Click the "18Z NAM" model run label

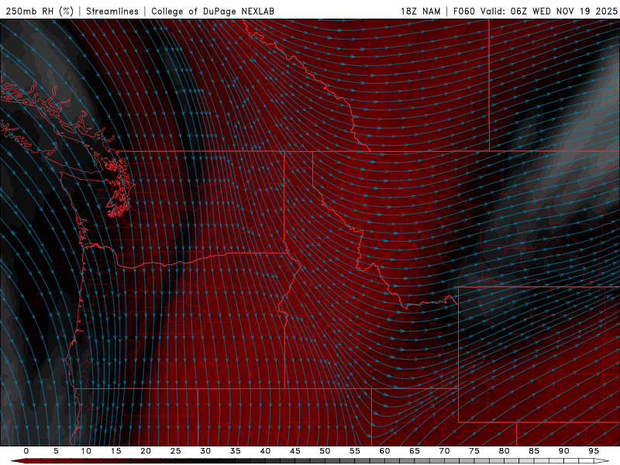tap(421, 11)
